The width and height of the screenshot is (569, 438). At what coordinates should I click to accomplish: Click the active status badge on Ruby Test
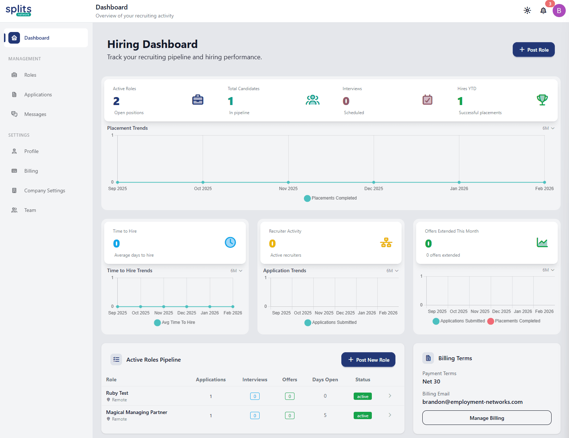[x=362, y=396]
